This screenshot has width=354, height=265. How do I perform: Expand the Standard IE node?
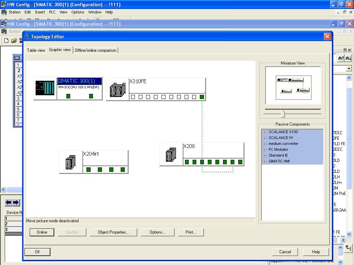264,156
